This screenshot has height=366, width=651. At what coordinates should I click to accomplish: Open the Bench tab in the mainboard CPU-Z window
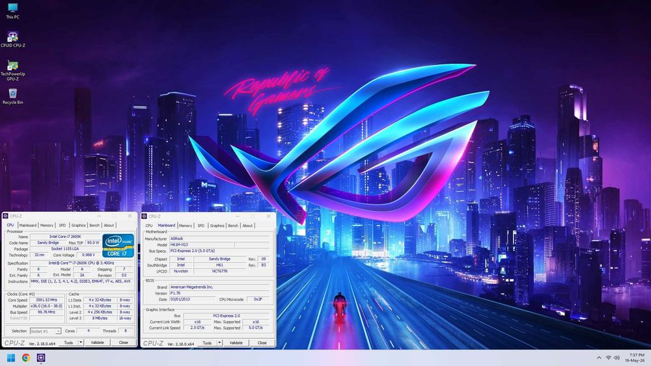[x=233, y=226]
